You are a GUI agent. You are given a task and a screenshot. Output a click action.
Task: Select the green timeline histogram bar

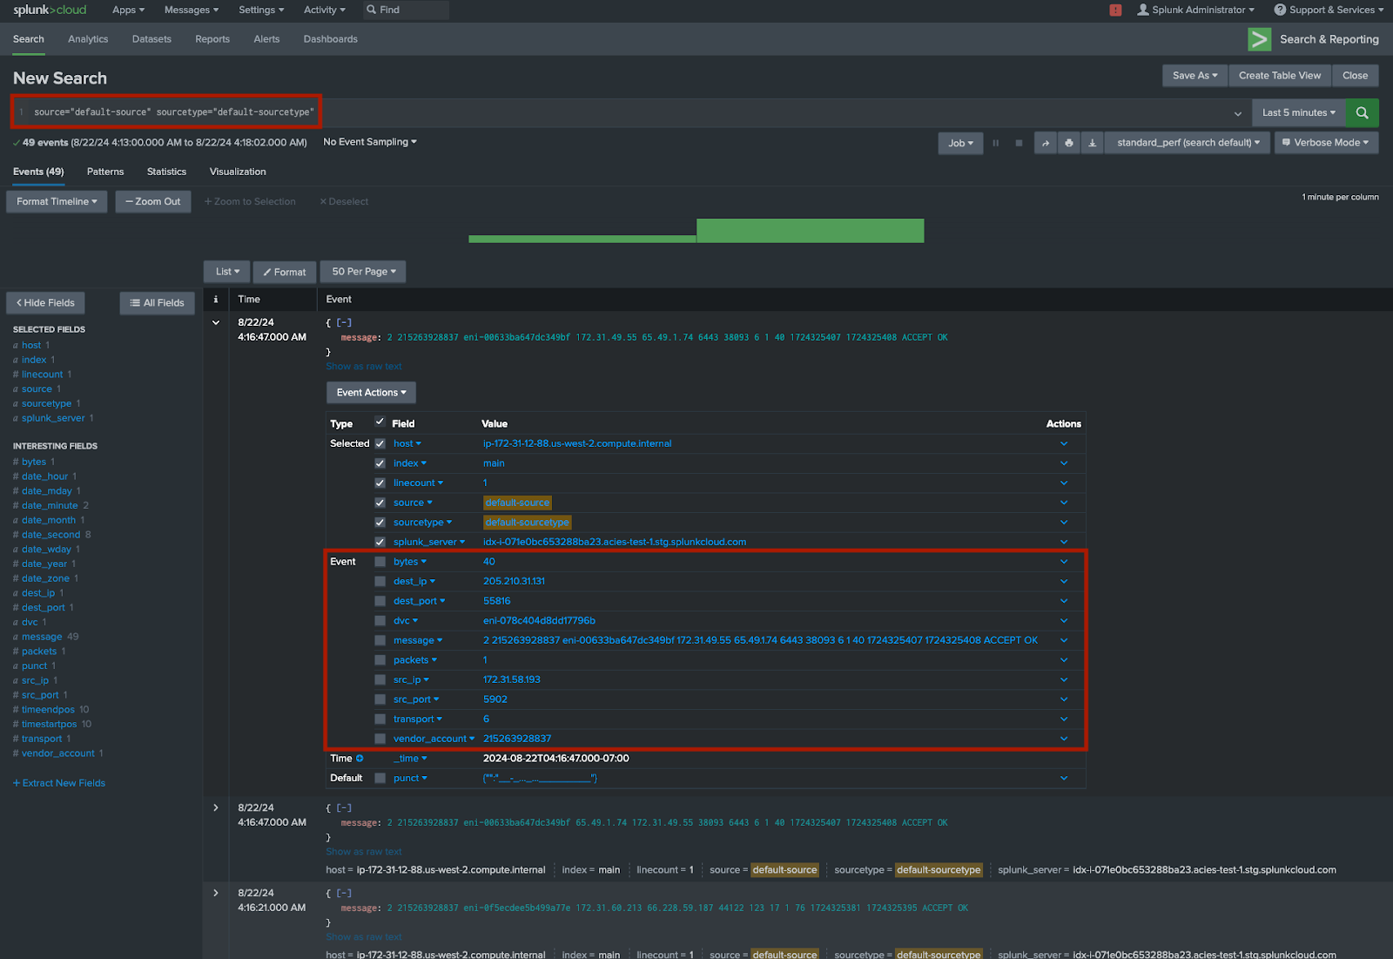tap(810, 230)
